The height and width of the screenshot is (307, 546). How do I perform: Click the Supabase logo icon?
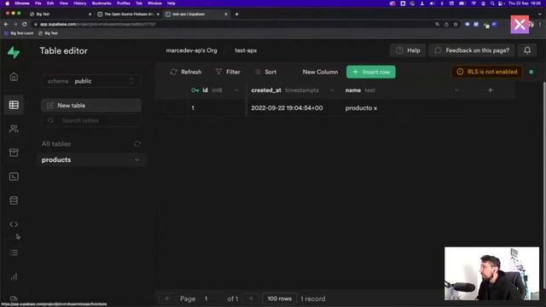tap(14, 53)
